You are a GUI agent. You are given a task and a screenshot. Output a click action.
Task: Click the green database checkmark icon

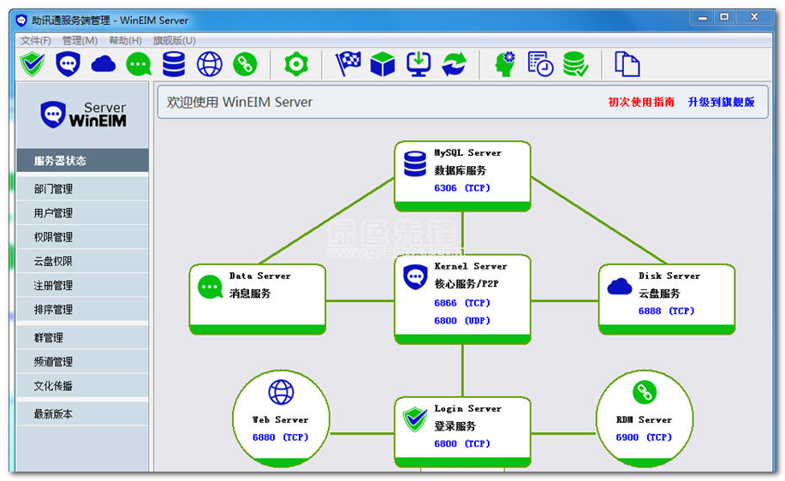click(x=575, y=64)
